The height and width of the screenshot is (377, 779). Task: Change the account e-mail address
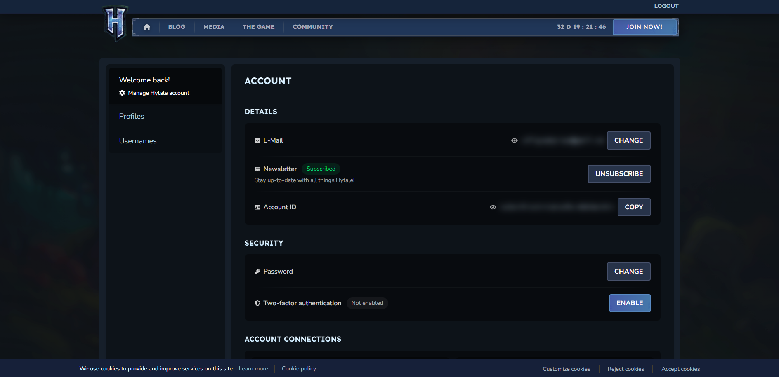pyautogui.click(x=628, y=140)
